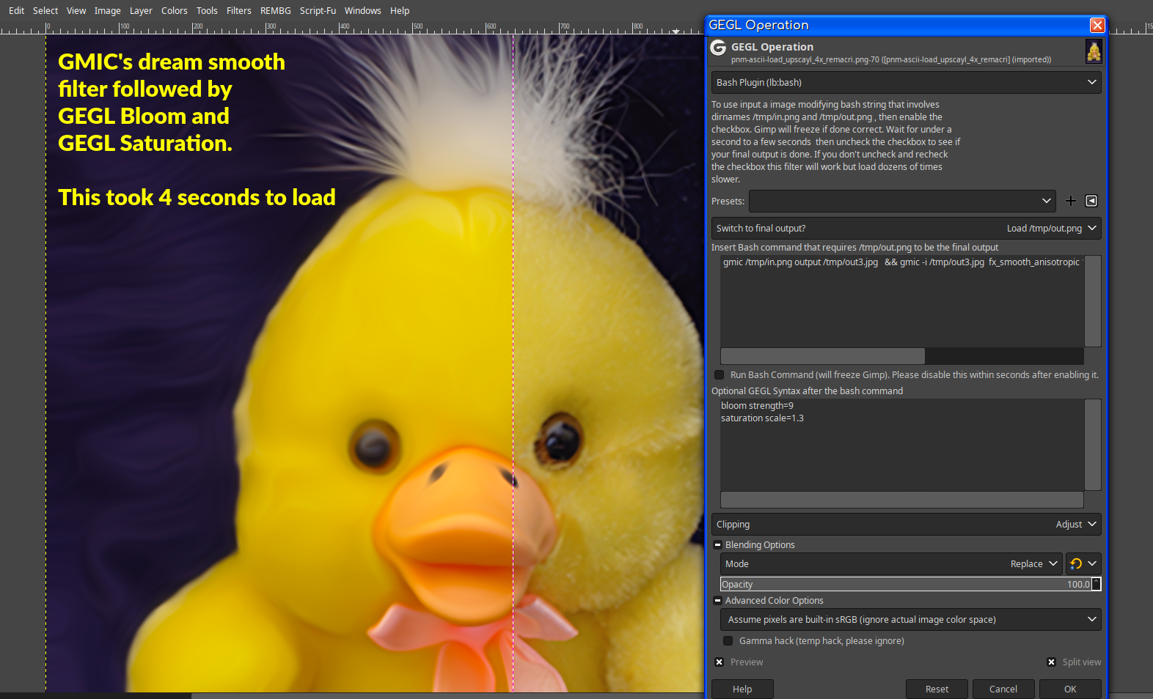This screenshot has width=1153, height=699.
Task: Click the Reset button
Action: (x=937, y=689)
